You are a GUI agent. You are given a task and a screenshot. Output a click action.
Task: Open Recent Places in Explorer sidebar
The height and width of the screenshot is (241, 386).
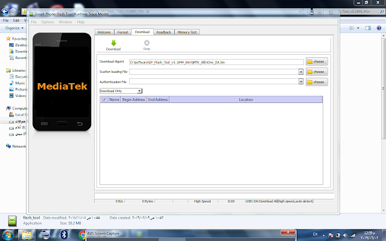[17, 58]
